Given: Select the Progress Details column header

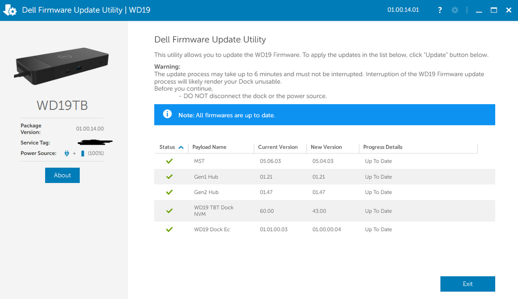Looking at the screenshot, I should coord(383,147).
